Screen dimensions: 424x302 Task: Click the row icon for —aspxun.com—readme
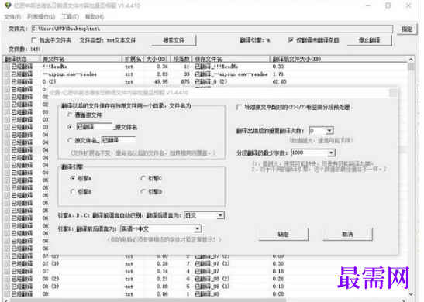click(7, 74)
